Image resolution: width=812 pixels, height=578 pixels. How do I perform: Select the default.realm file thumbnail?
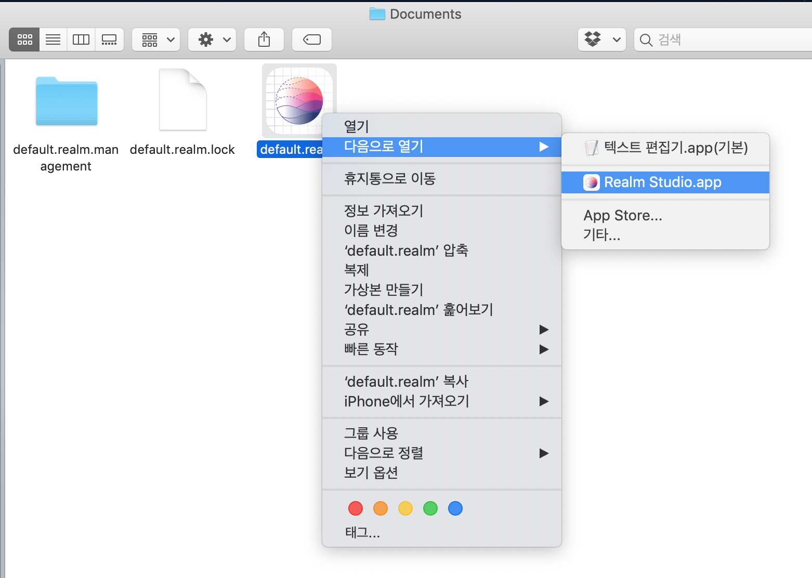pyautogui.click(x=299, y=101)
